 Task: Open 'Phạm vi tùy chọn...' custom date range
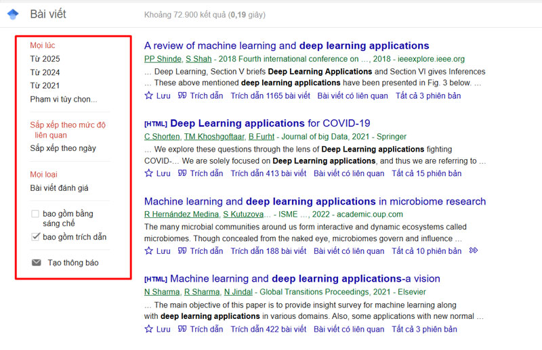(64, 99)
